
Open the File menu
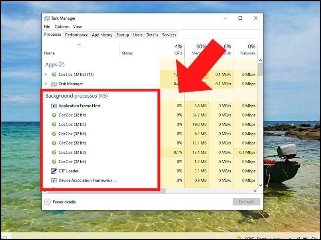[x=47, y=26]
